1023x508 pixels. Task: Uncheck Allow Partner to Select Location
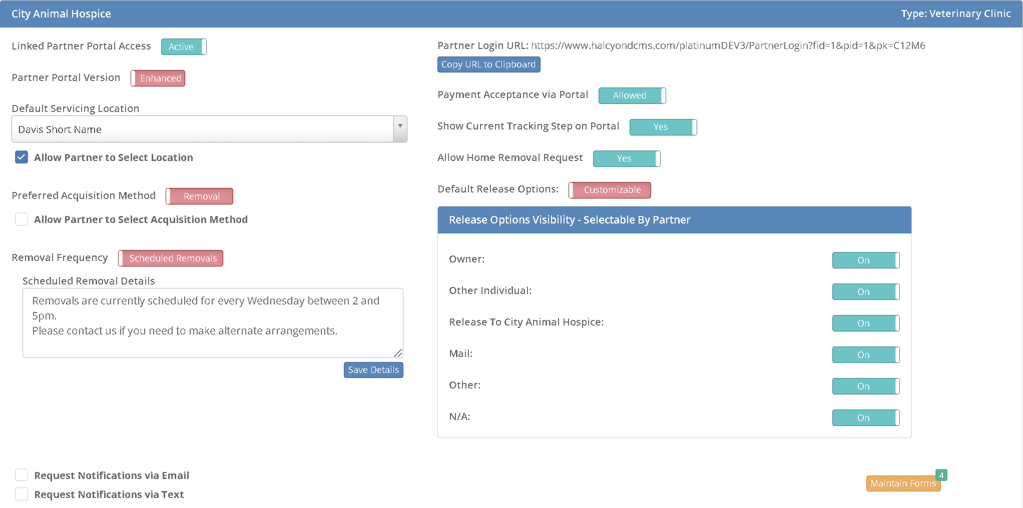(22, 157)
